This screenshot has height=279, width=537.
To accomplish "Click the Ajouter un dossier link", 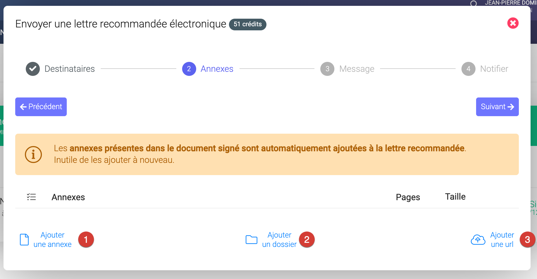I will [x=279, y=240].
